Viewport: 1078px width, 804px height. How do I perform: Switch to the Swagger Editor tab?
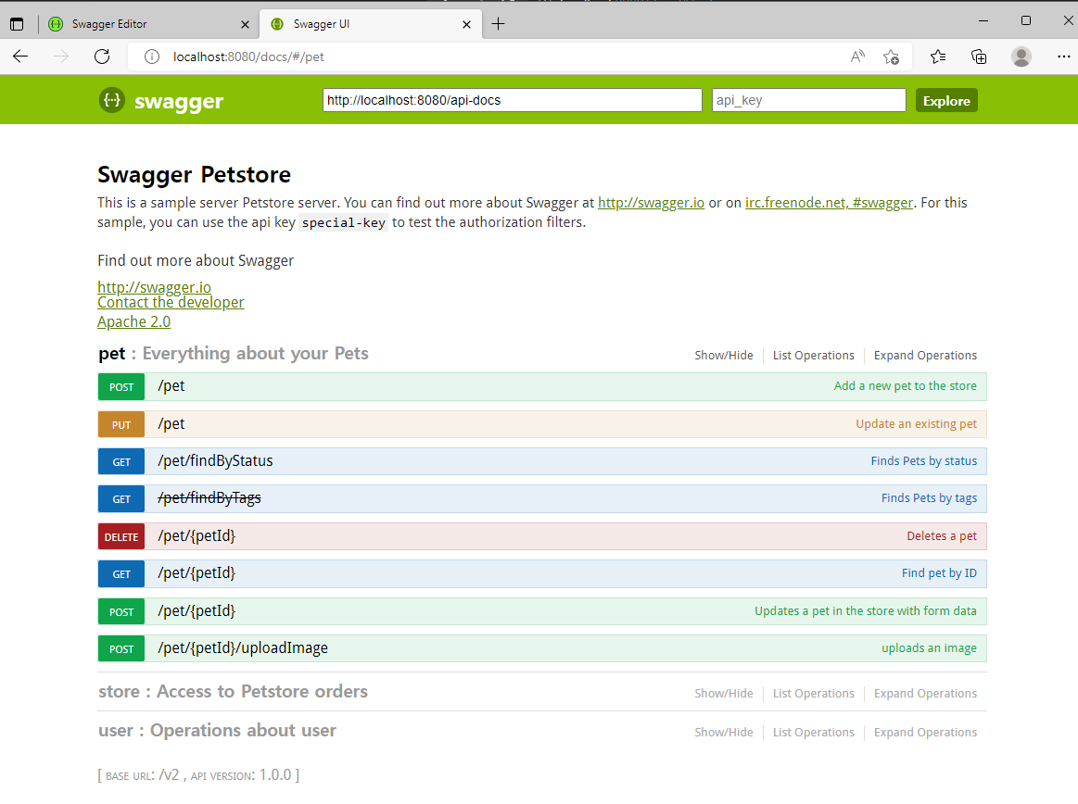pos(148,24)
